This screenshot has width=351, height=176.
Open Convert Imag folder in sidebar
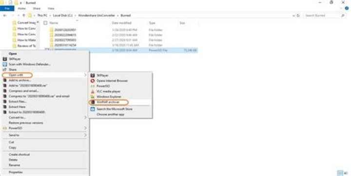tap(26, 23)
